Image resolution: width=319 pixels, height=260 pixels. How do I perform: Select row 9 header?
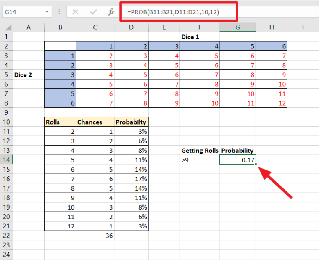[6, 112]
